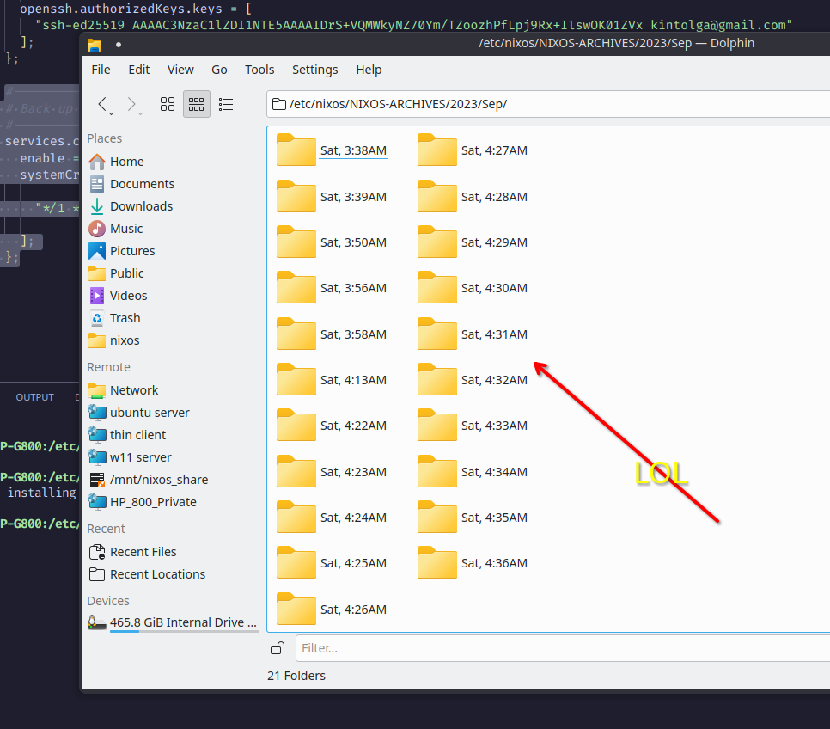Select folder Sat, 4:35AM
830x729 pixels.
(473, 518)
